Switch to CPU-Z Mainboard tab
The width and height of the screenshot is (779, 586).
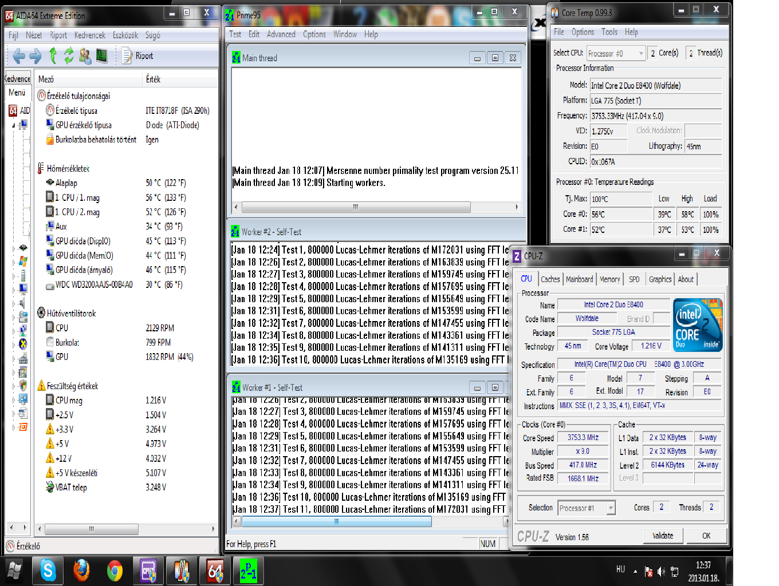[580, 279]
